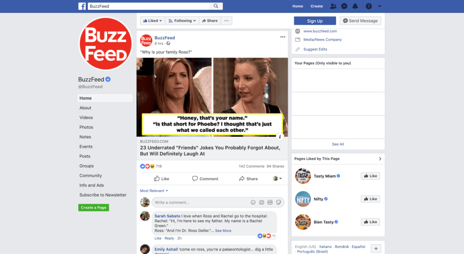Click the blue Sign Up button
464x254 pixels.
point(315,21)
